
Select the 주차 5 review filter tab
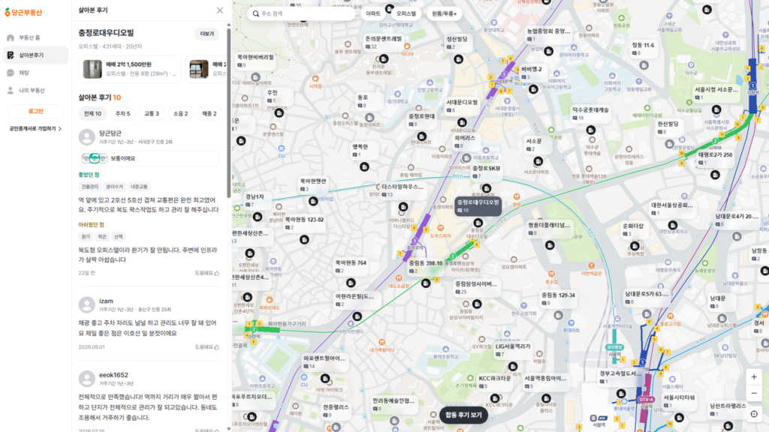[x=122, y=114]
